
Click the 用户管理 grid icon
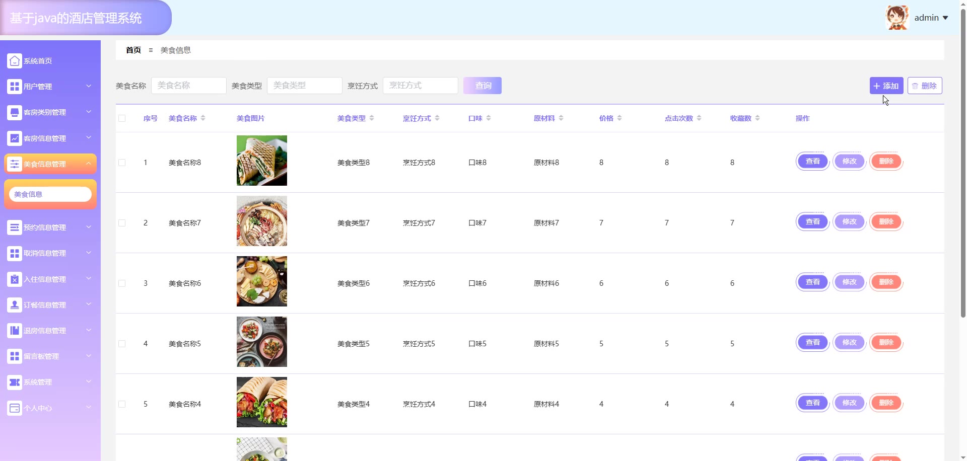(15, 87)
